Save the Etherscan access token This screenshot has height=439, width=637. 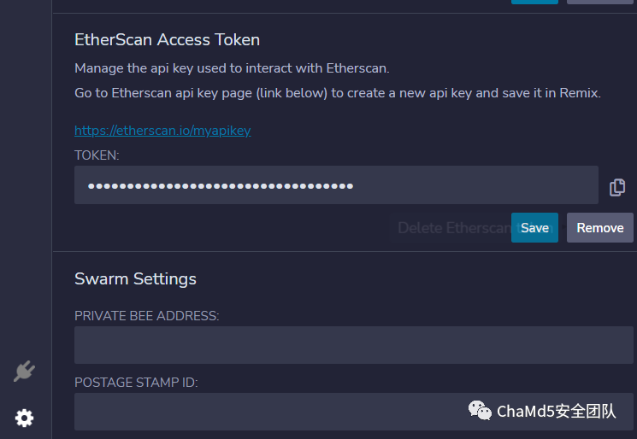pos(534,228)
